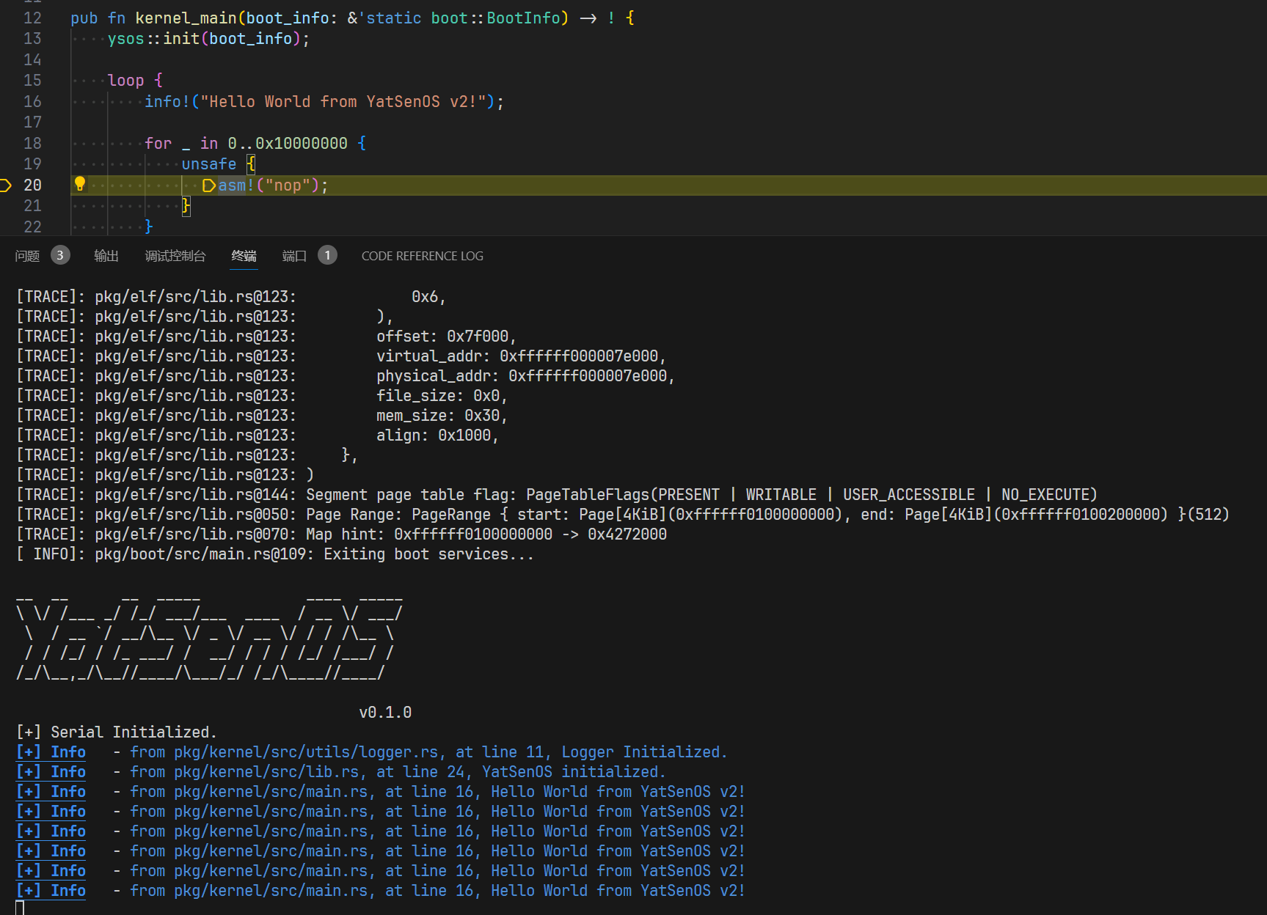Click the mem_size: 0x30 trace value
This screenshot has height=915, width=1267.
[x=442, y=416]
